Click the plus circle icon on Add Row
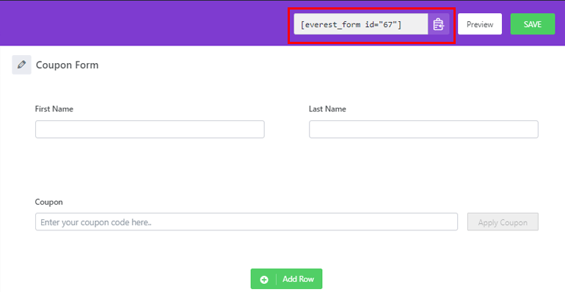The image size is (565, 292). coord(264,280)
